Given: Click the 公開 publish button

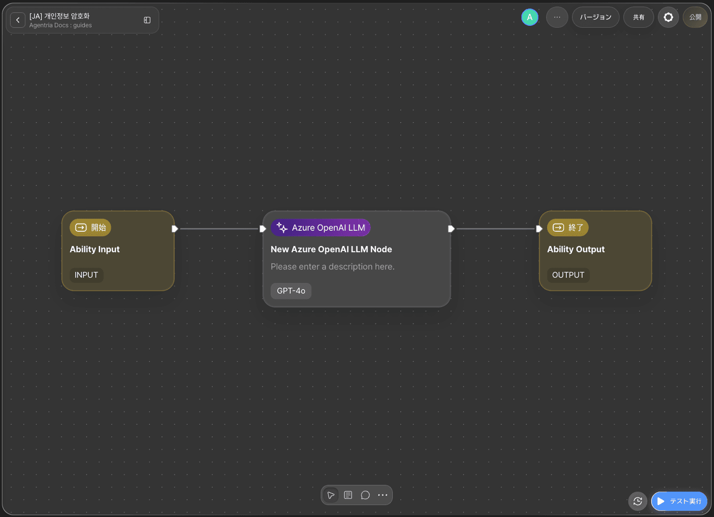Looking at the screenshot, I should tap(695, 17).
